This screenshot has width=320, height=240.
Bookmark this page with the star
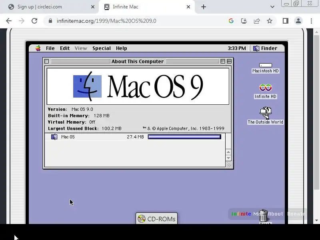[270, 21]
